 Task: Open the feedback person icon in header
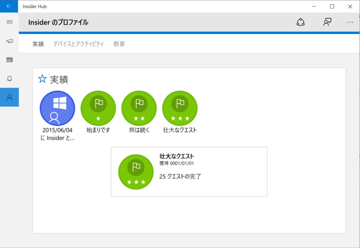(x=327, y=22)
